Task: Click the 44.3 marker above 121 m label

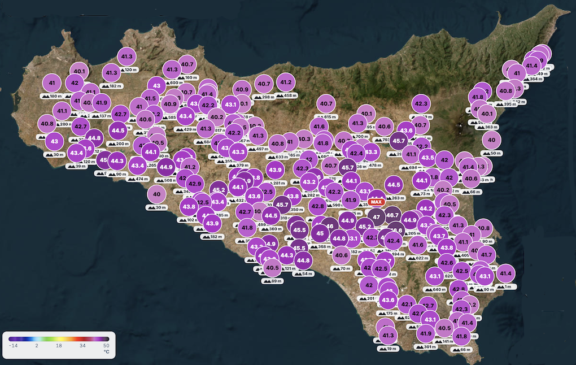Action: (x=286, y=255)
